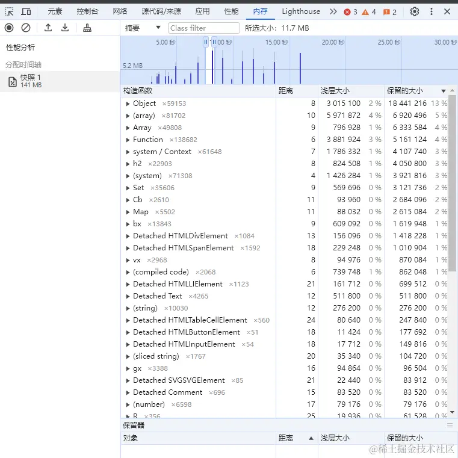The width and height of the screenshot is (458, 458).
Task: Toggle the device toolbar icon
Action: (26, 11)
